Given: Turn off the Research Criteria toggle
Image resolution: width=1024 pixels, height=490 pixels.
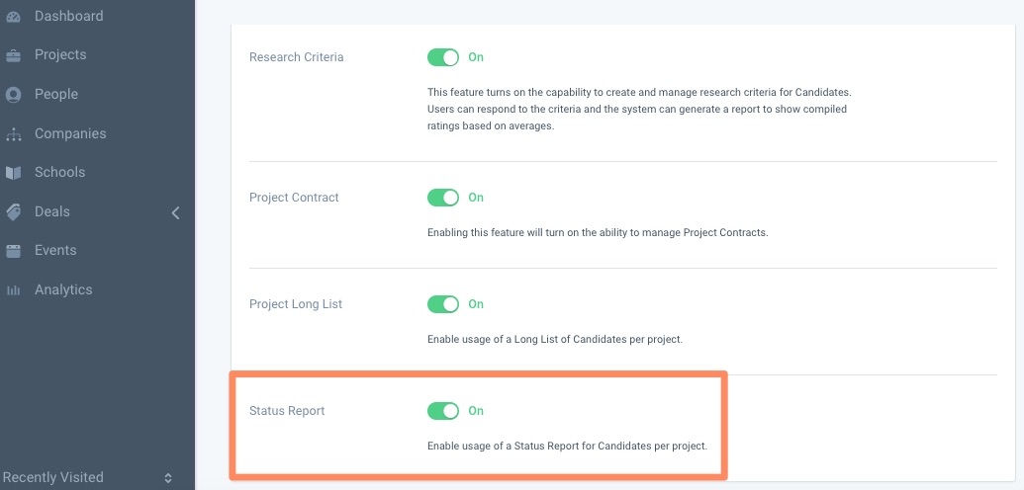Looking at the screenshot, I should coord(443,57).
